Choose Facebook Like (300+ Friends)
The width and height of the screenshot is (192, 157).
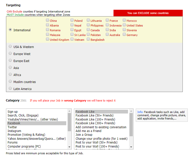point(102,123)
